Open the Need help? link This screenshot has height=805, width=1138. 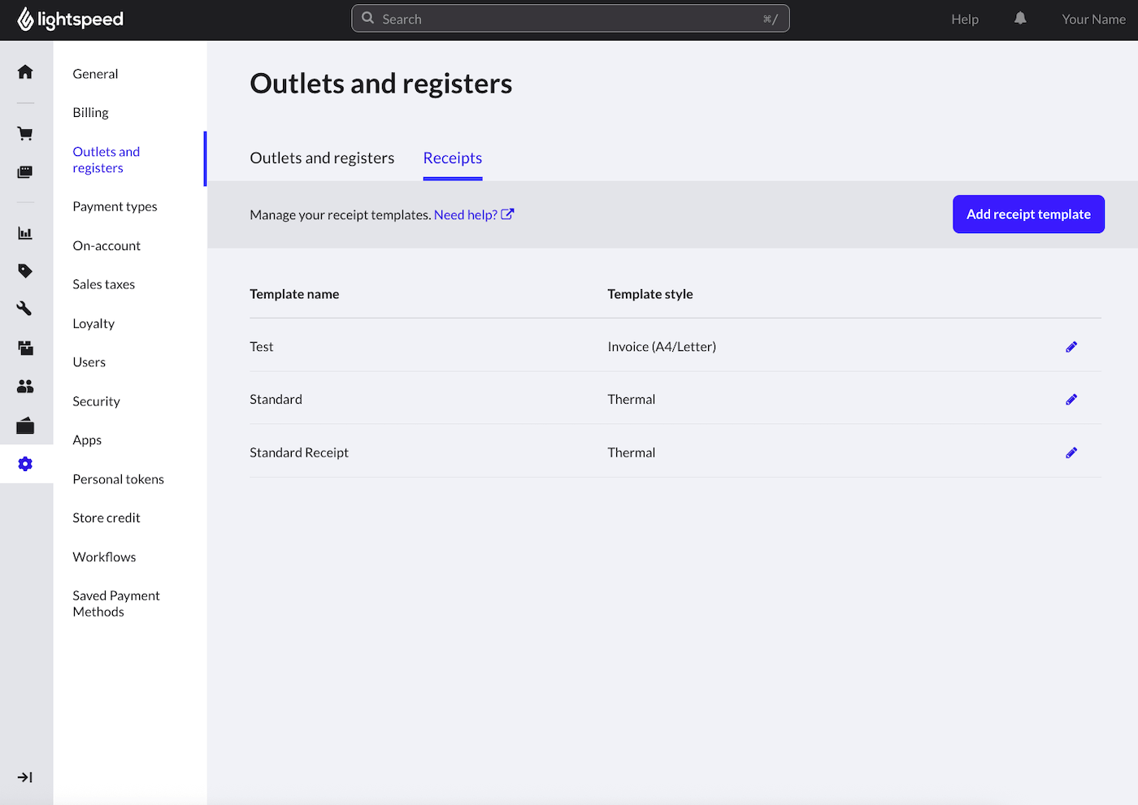(x=473, y=214)
